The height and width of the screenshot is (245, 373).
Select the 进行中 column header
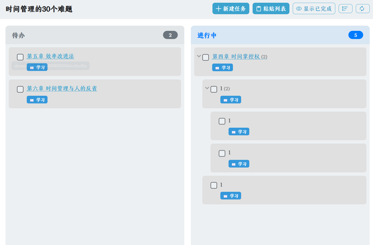point(207,35)
